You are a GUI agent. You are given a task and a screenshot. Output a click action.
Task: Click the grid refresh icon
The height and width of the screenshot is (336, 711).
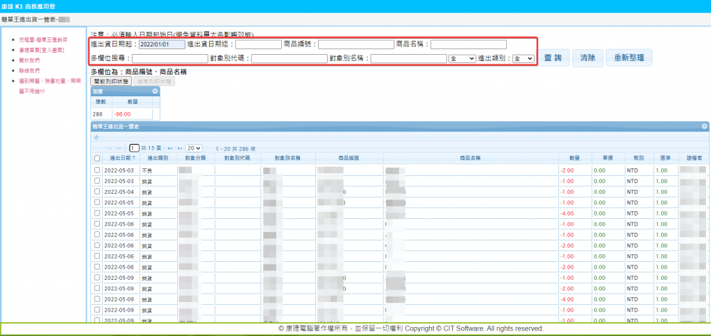pos(95,137)
